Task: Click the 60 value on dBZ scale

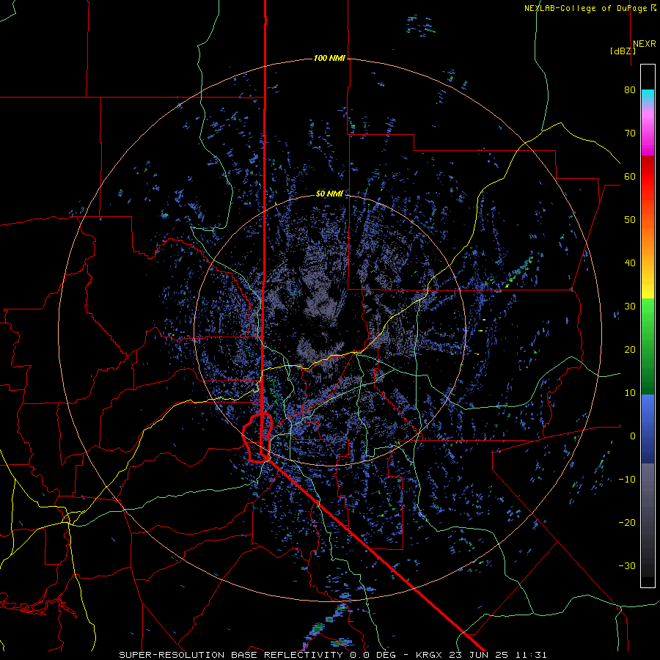Action: point(630,176)
